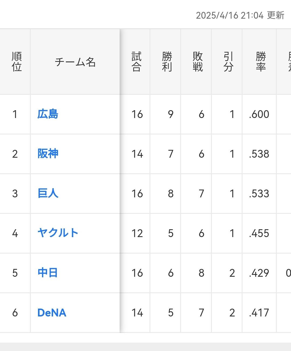Open the 中日 team page link

(47, 273)
